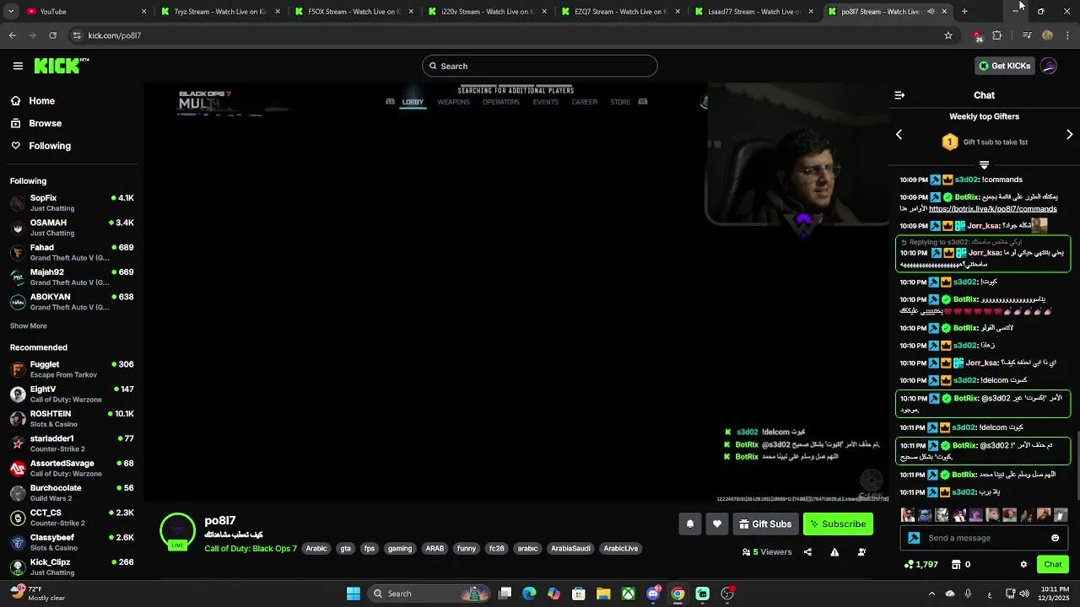Viewport: 1080px width, 607px height.
Task: Open po8l7 channel avatar
Action: (177, 530)
